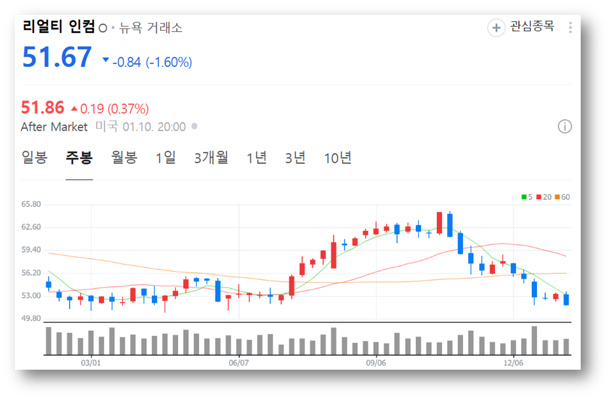The height and width of the screenshot is (400, 611).
Task: Switch to the 일봉 daily chart tab
Action: pos(34,158)
